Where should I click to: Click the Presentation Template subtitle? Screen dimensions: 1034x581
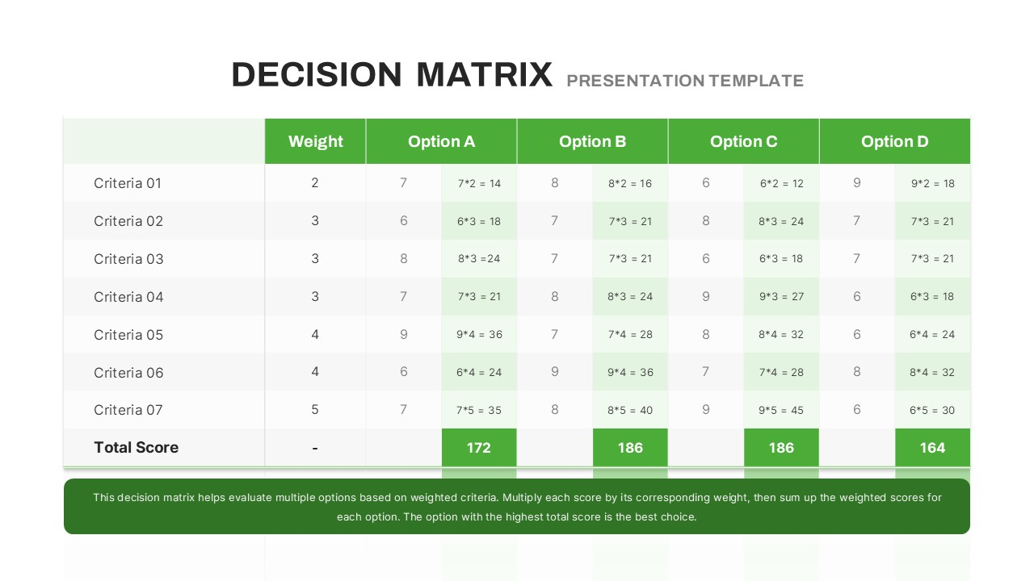(x=685, y=81)
